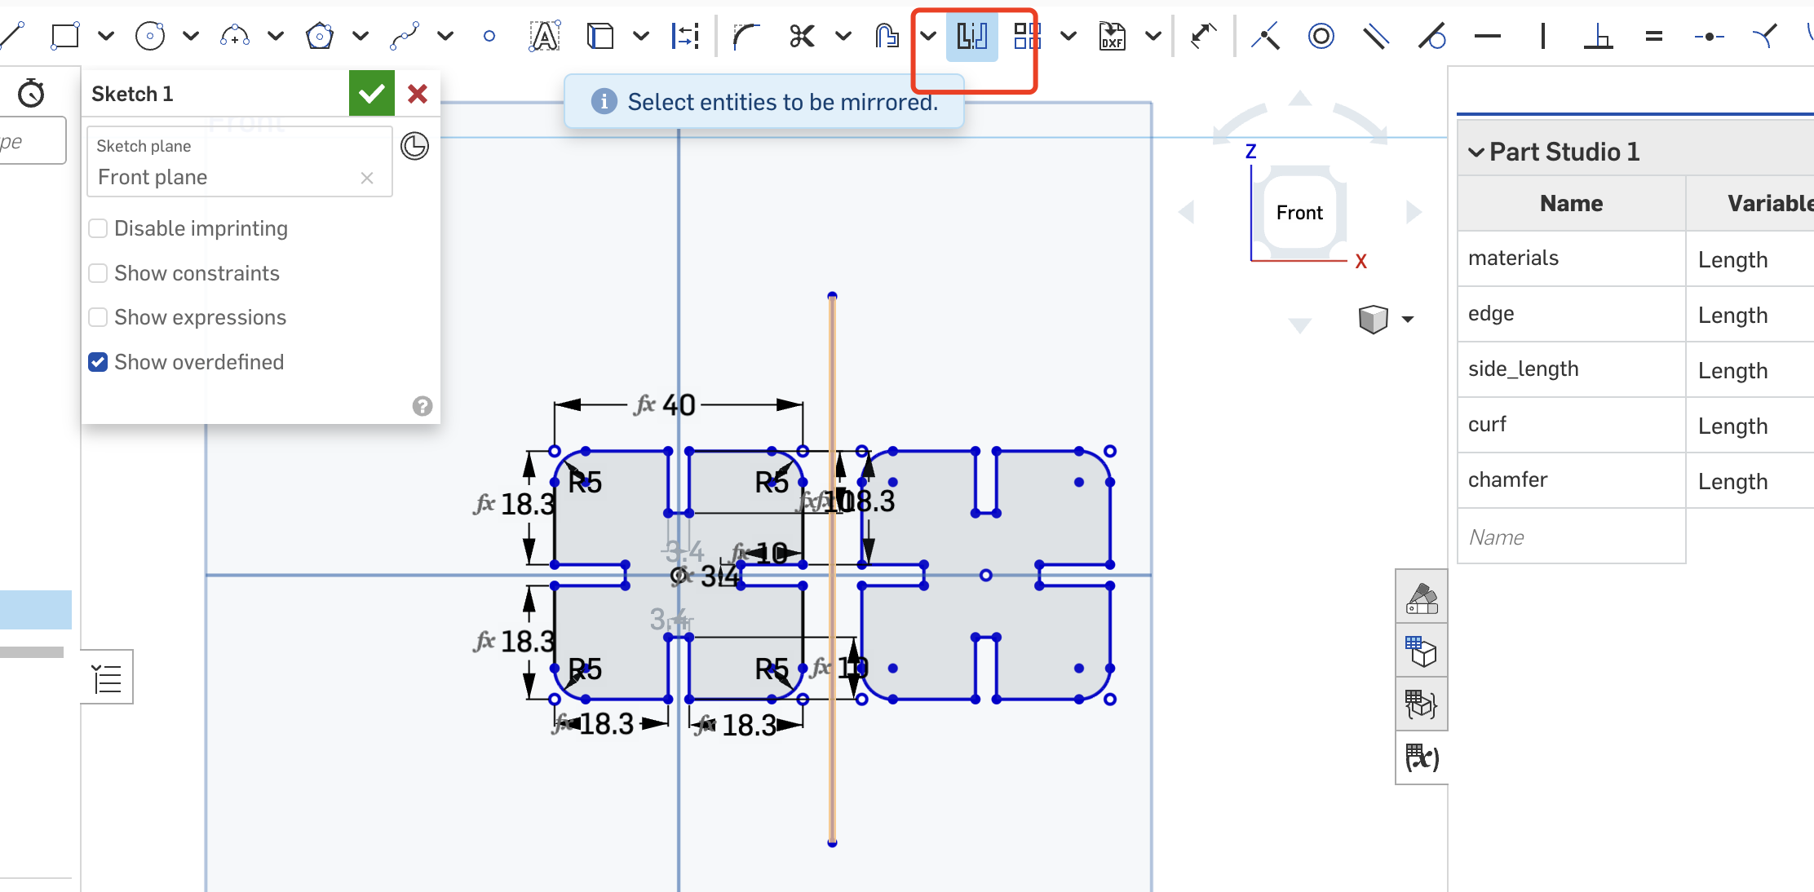1814x892 pixels.
Task: Select the Spline tool
Action: [x=405, y=36]
